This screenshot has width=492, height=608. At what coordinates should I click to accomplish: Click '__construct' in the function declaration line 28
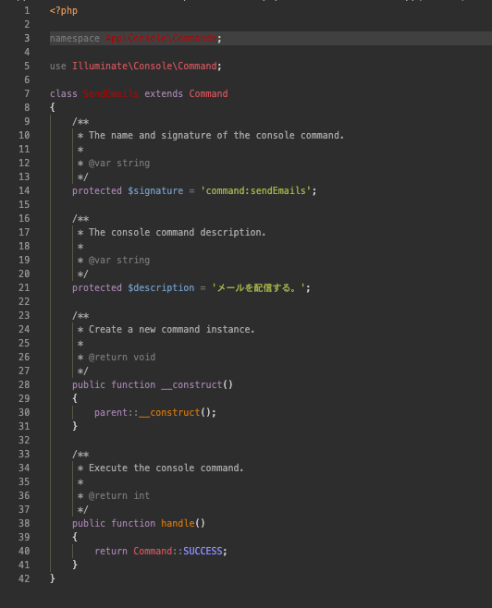191,384
